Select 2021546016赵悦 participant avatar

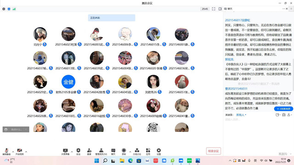click(x=96, y=106)
